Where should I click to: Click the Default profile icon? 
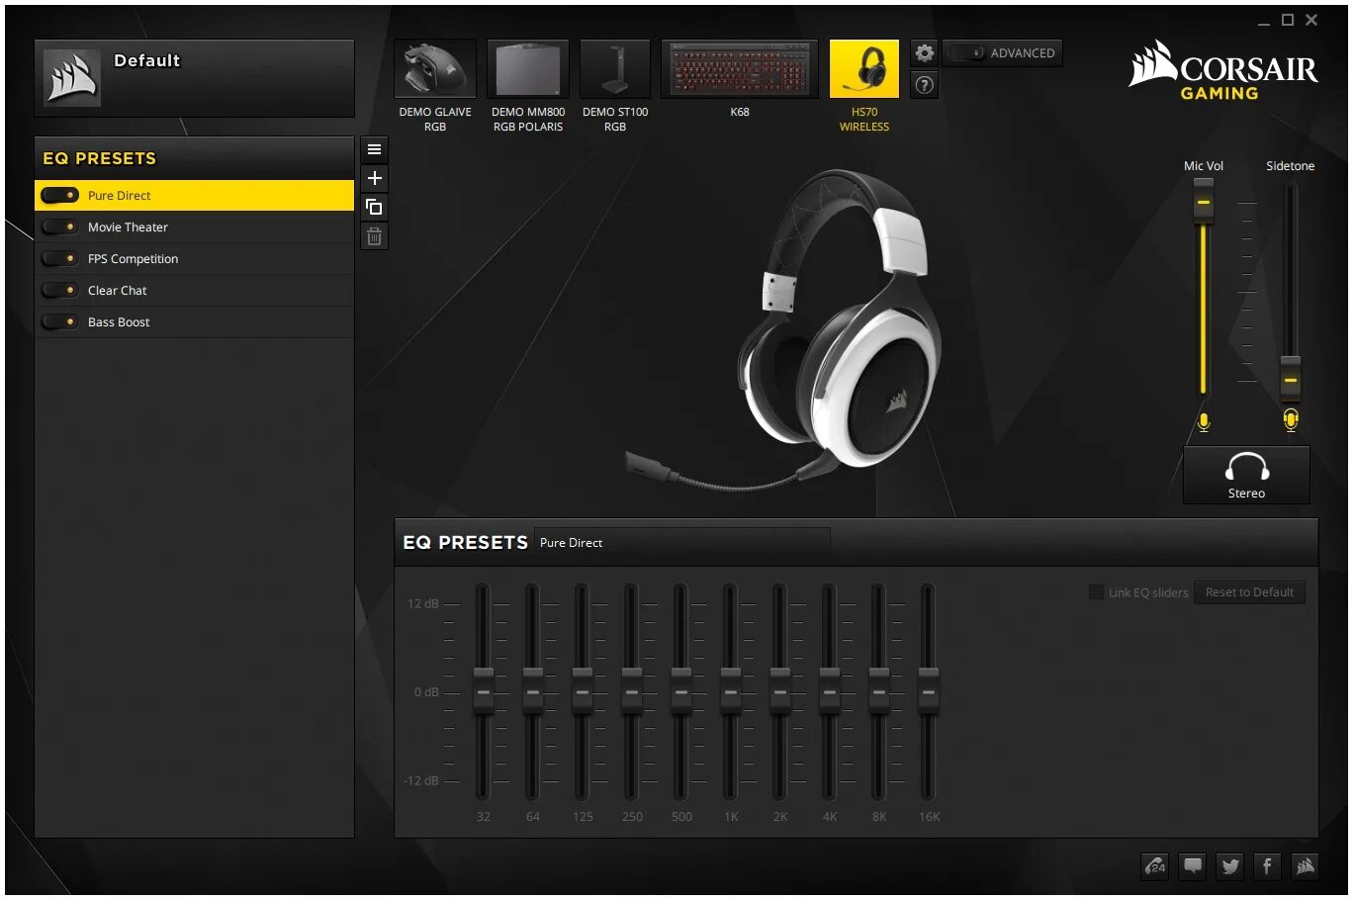pyautogui.click(x=72, y=78)
